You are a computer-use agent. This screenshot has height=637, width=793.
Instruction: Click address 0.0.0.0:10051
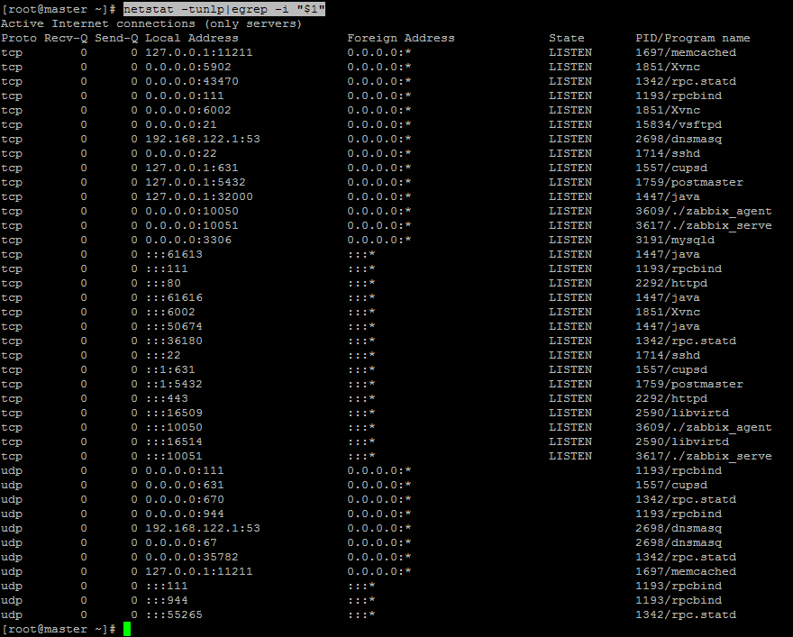(x=192, y=225)
